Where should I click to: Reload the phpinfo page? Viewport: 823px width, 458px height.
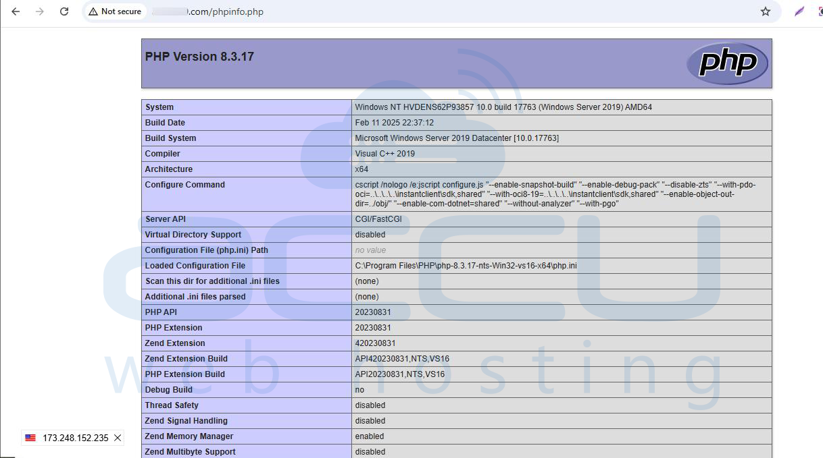[x=64, y=11]
